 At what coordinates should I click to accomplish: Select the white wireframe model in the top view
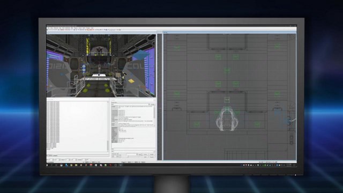point(227,119)
